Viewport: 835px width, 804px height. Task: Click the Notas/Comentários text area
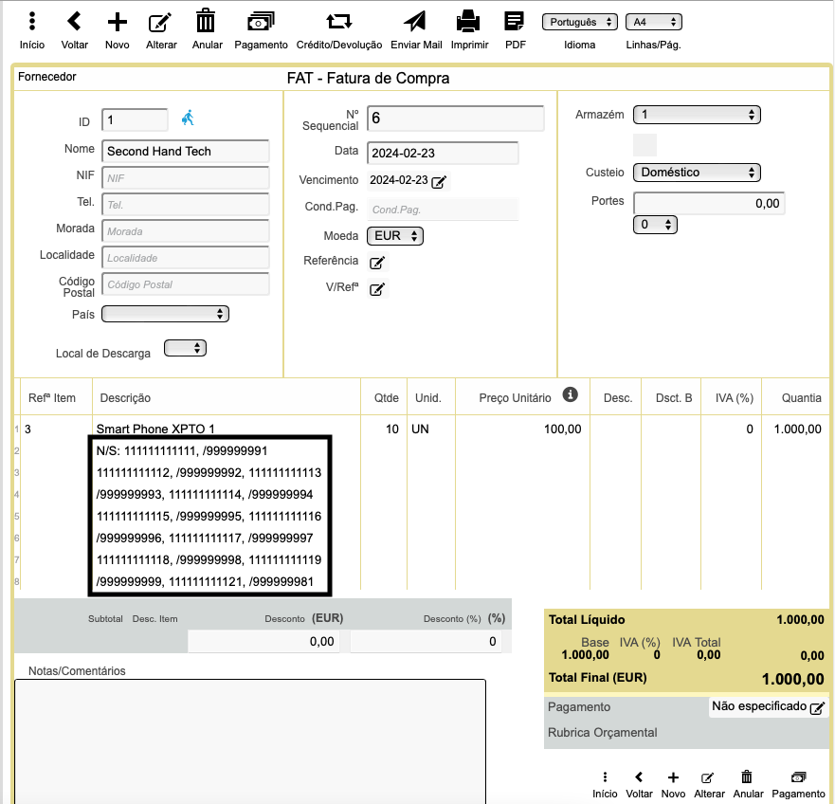(x=250, y=741)
